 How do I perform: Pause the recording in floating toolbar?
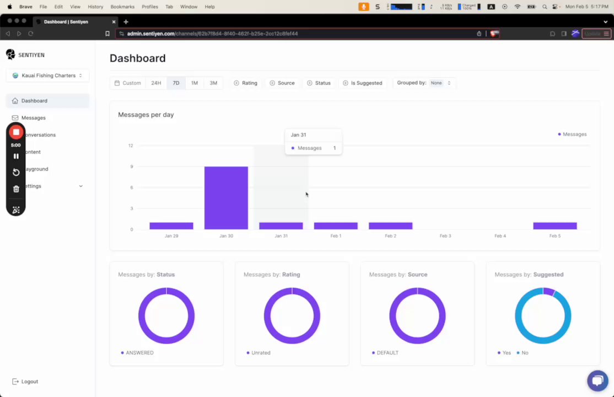point(16,157)
